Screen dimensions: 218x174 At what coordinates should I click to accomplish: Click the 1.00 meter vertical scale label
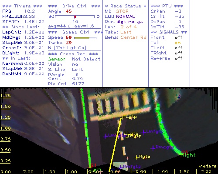(x=5, y=128)
